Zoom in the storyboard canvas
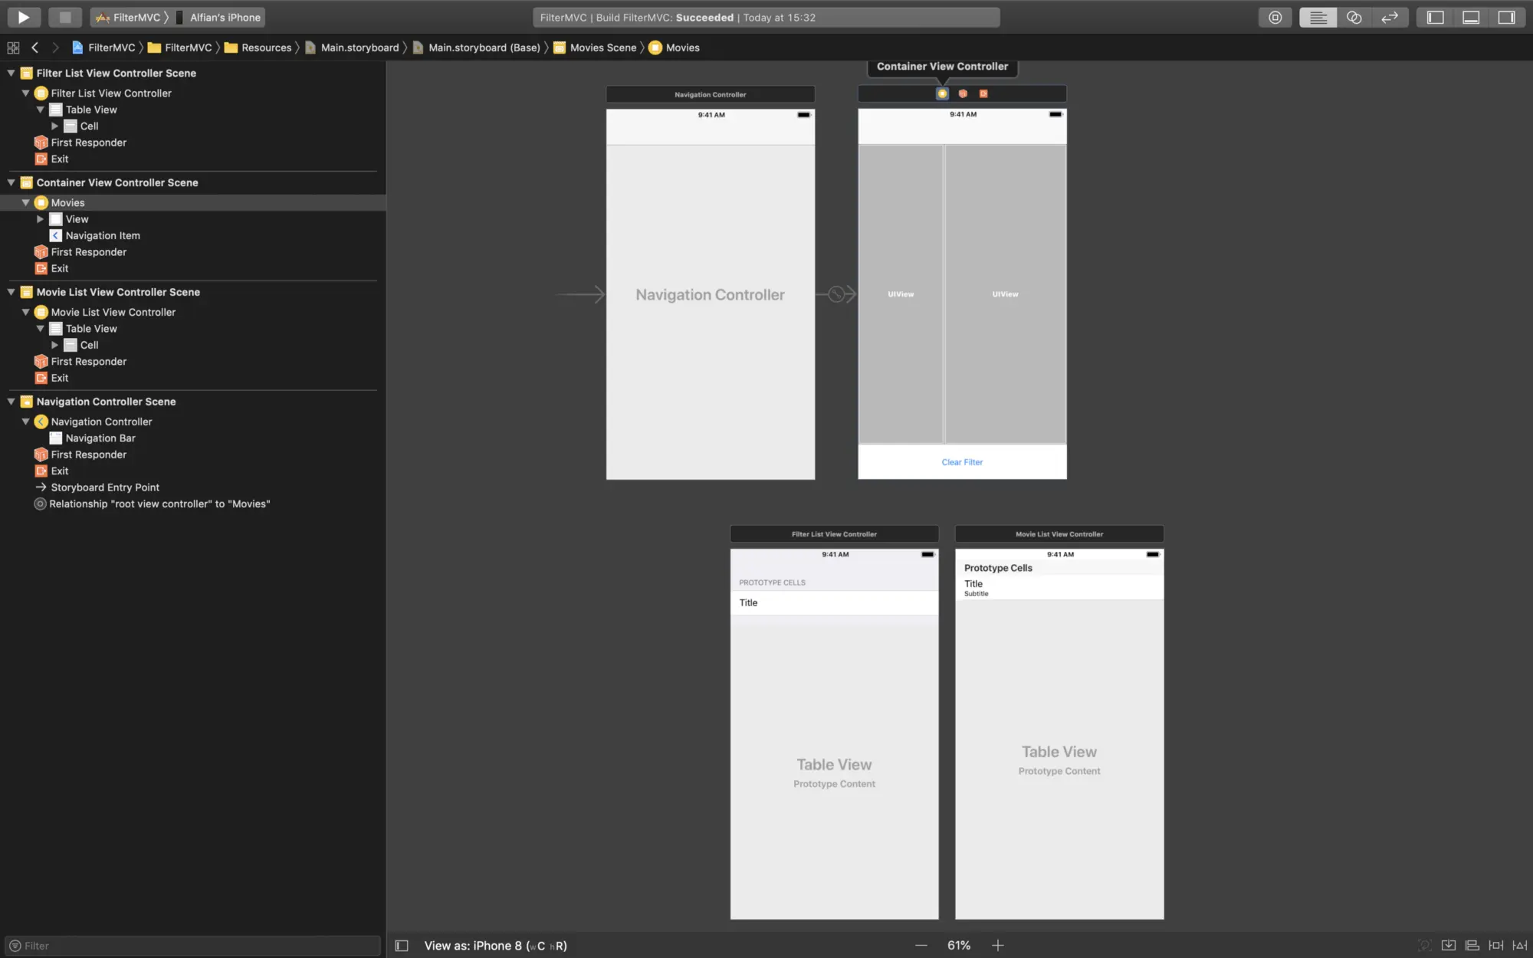 click(998, 945)
